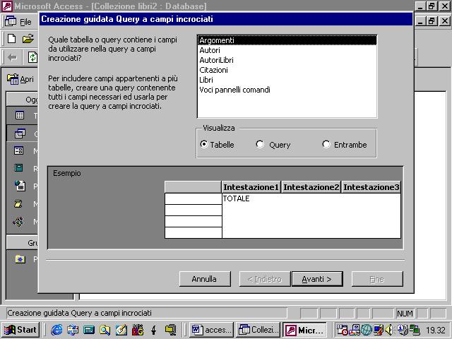
Task: Select Argomenti in the table list
Action: point(287,40)
